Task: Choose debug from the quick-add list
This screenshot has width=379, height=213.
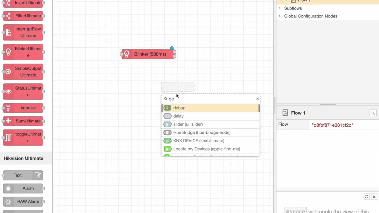Action: (x=211, y=108)
